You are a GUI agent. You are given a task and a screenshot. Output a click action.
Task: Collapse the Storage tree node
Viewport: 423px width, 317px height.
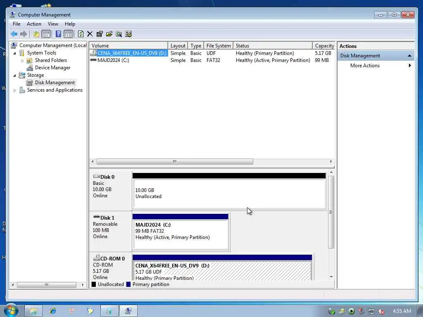coord(14,76)
